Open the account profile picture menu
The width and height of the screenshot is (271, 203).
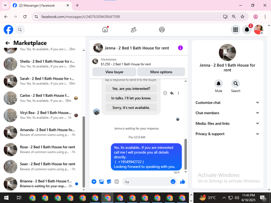pyautogui.click(x=259, y=30)
